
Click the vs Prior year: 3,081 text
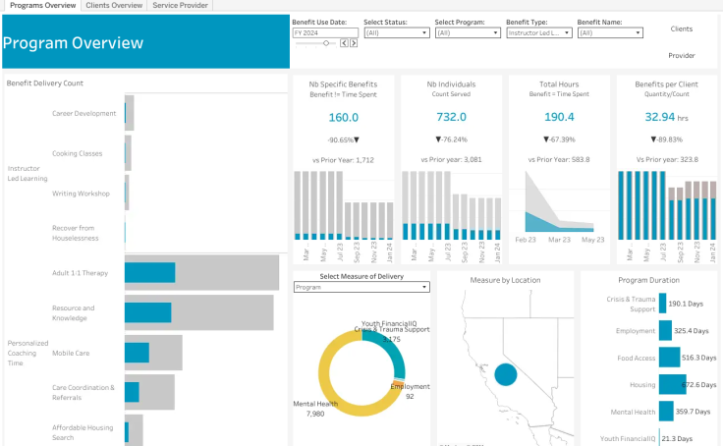[451, 159]
